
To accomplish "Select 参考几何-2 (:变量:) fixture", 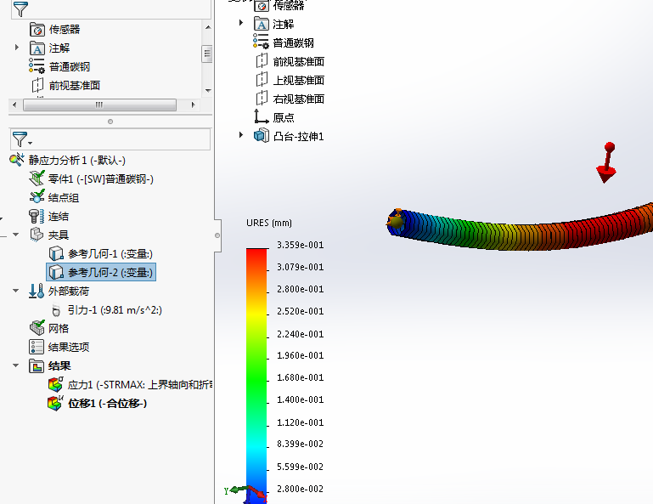I will [x=101, y=272].
